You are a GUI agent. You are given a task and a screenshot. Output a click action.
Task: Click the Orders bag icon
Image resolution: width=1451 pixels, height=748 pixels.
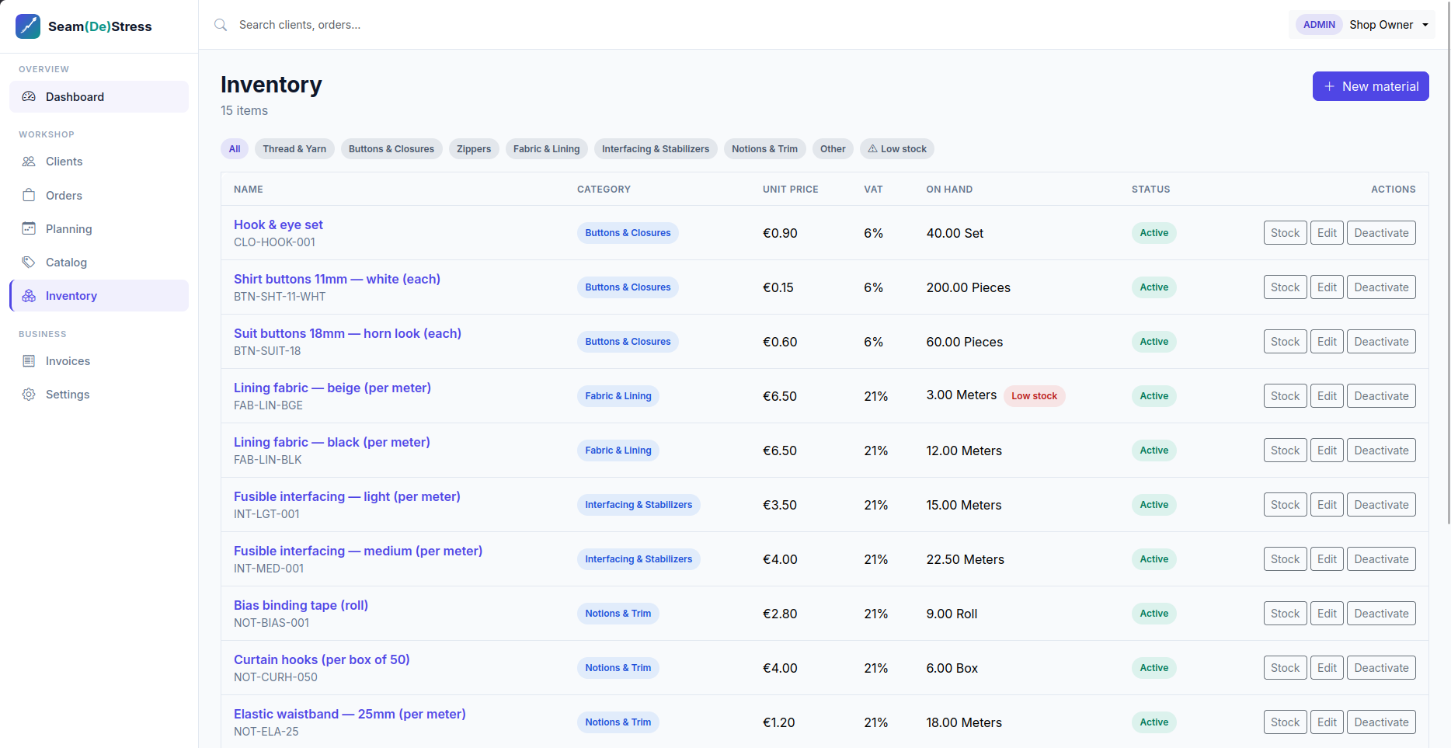point(29,195)
